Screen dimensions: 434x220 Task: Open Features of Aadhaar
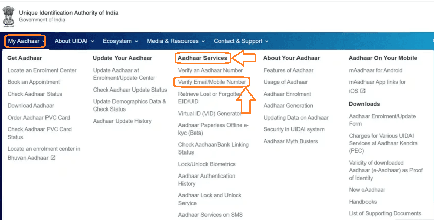click(288, 70)
